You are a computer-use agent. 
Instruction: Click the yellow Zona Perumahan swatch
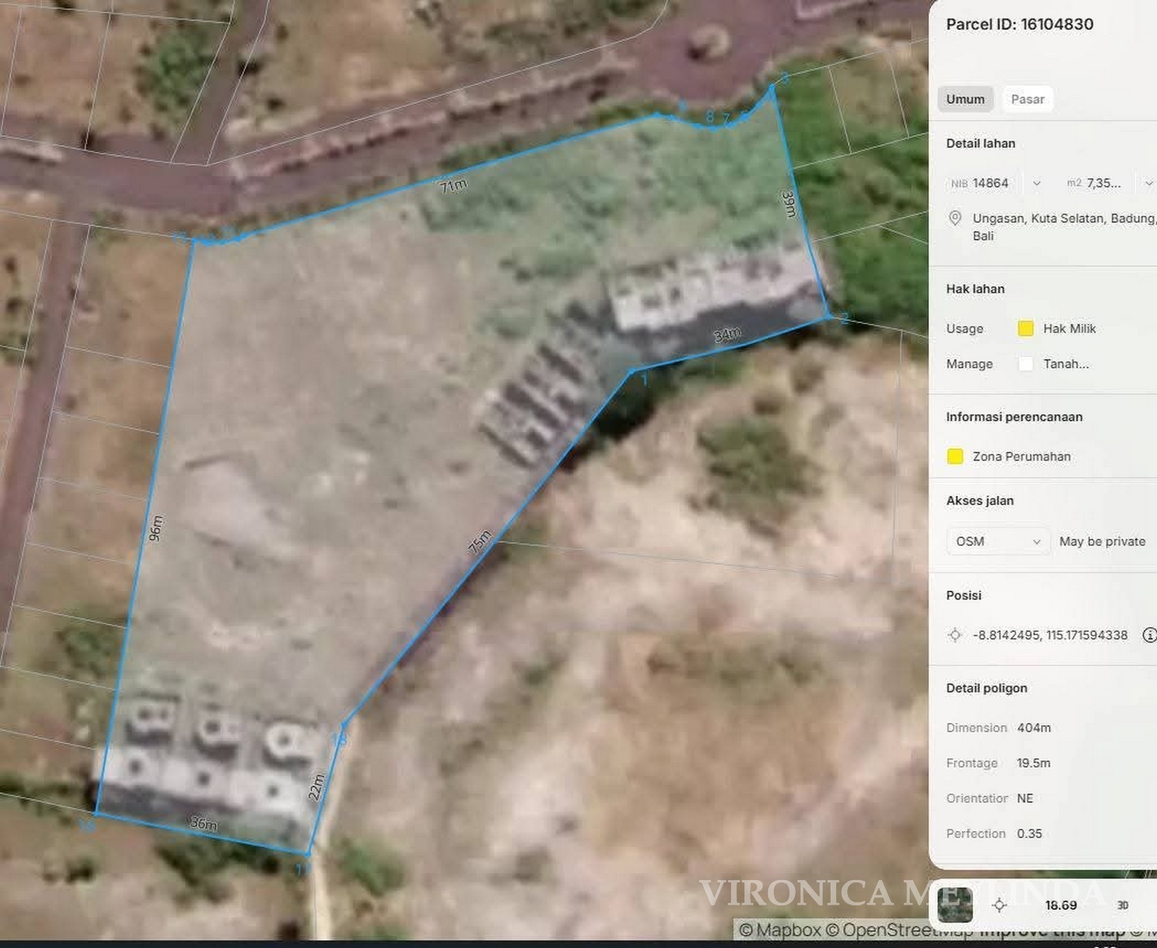[x=955, y=456]
